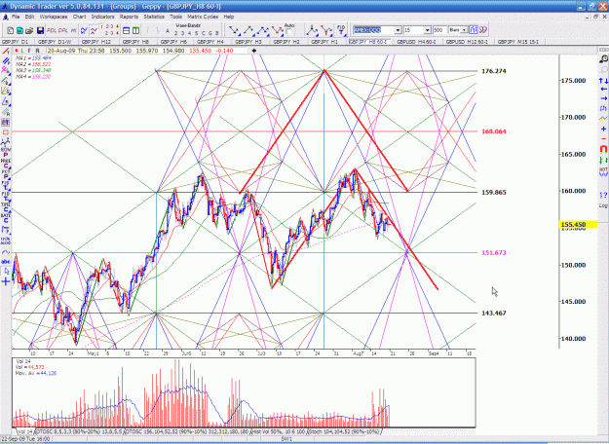This screenshot has height=444, width=609.
Task: Toggle the Auto checkbox
Action: coord(289,31)
